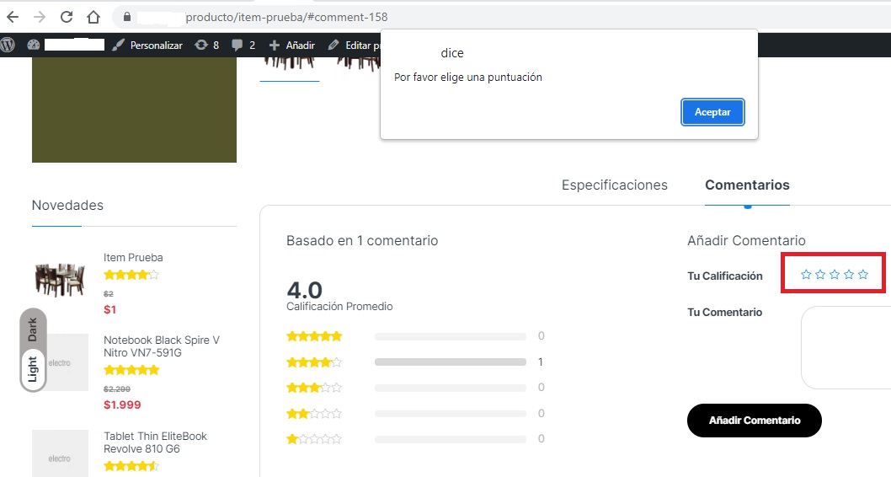Select the second star in Tu Calificación
Viewport: 891px width, 477px height.
pyautogui.click(x=820, y=275)
